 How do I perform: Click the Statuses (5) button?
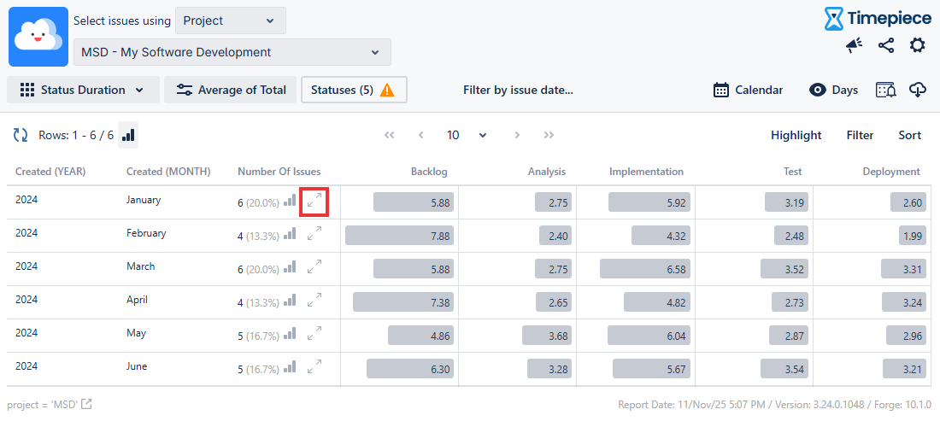point(353,90)
